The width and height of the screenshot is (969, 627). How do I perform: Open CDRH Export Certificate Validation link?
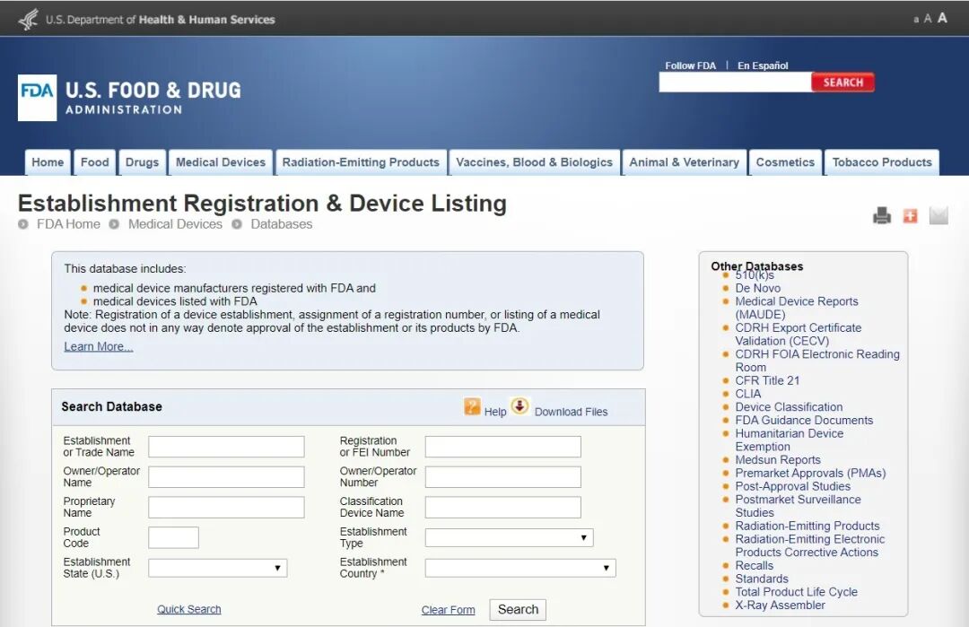point(799,335)
